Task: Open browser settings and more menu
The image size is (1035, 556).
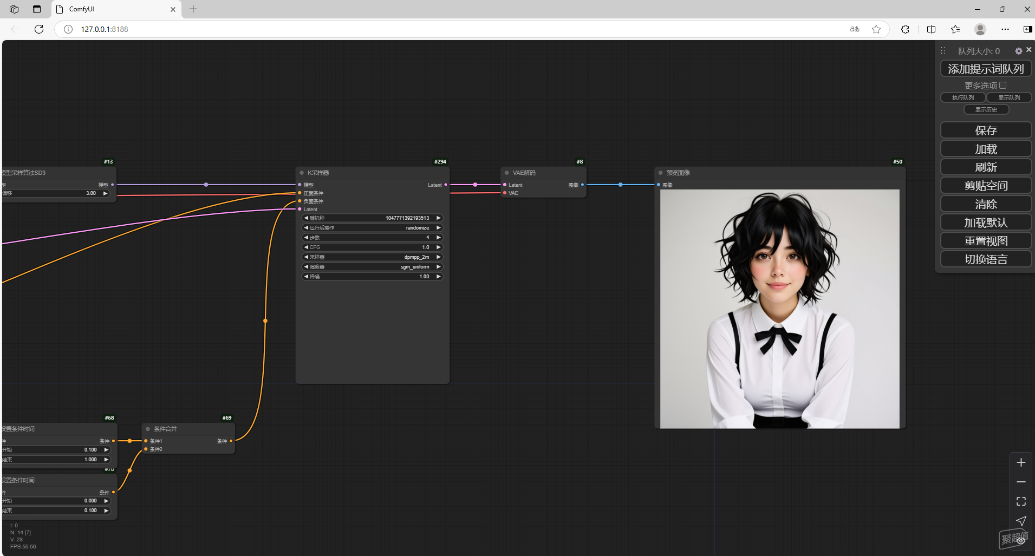Action: pos(1005,29)
